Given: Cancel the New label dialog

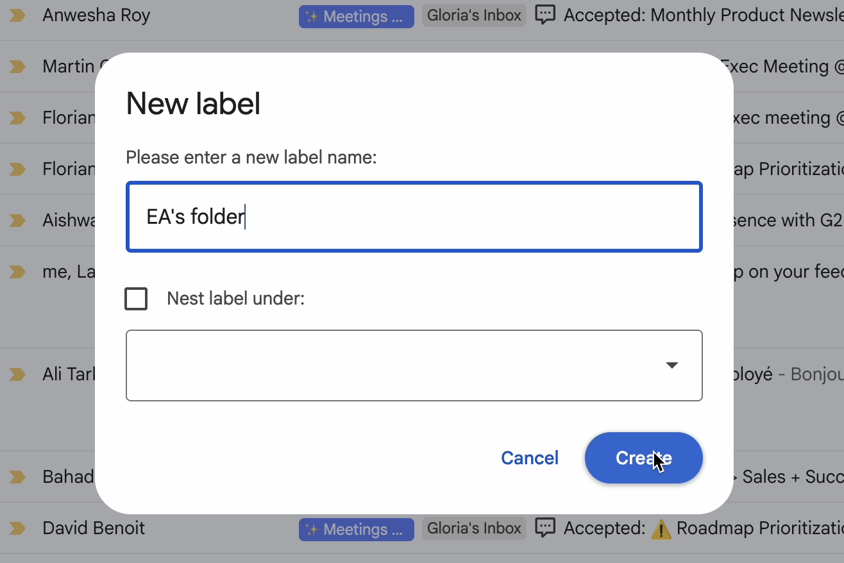Looking at the screenshot, I should pyautogui.click(x=530, y=458).
